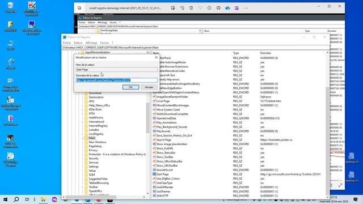Click the print icon in Photos toolbar
Image resolution: width=363 pixels, height=204 pixels.
click(x=218, y=8)
